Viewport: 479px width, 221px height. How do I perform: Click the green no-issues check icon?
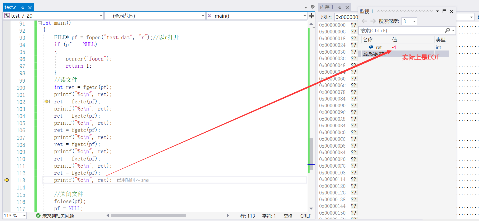pos(38,216)
